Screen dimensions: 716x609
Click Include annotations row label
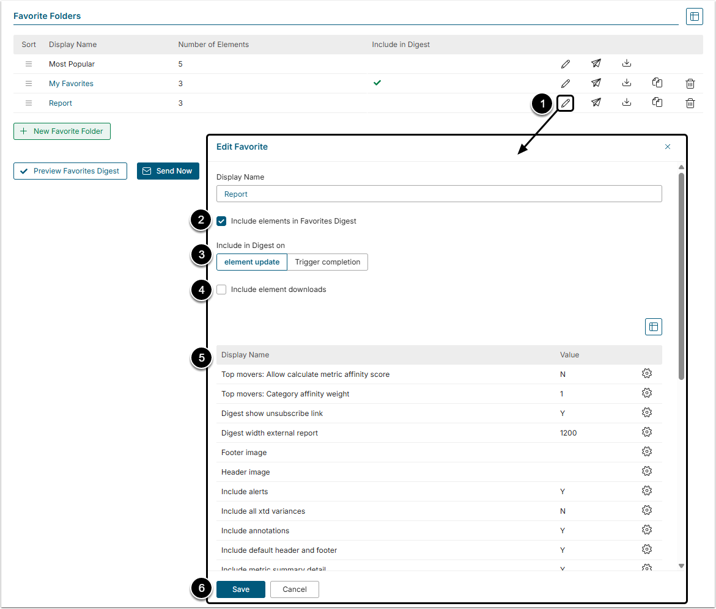(255, 531)
